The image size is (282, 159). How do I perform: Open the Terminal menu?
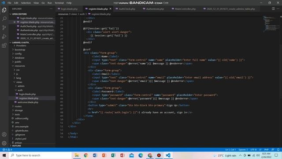(x=59, y=3)
